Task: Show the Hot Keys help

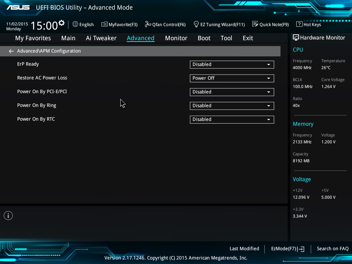Action: click(308, 24)
